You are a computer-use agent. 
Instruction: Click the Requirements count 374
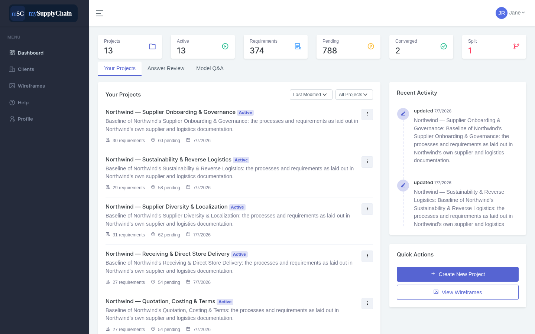point(257,50)
